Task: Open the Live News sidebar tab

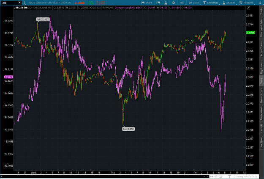Action: (261, 143)
